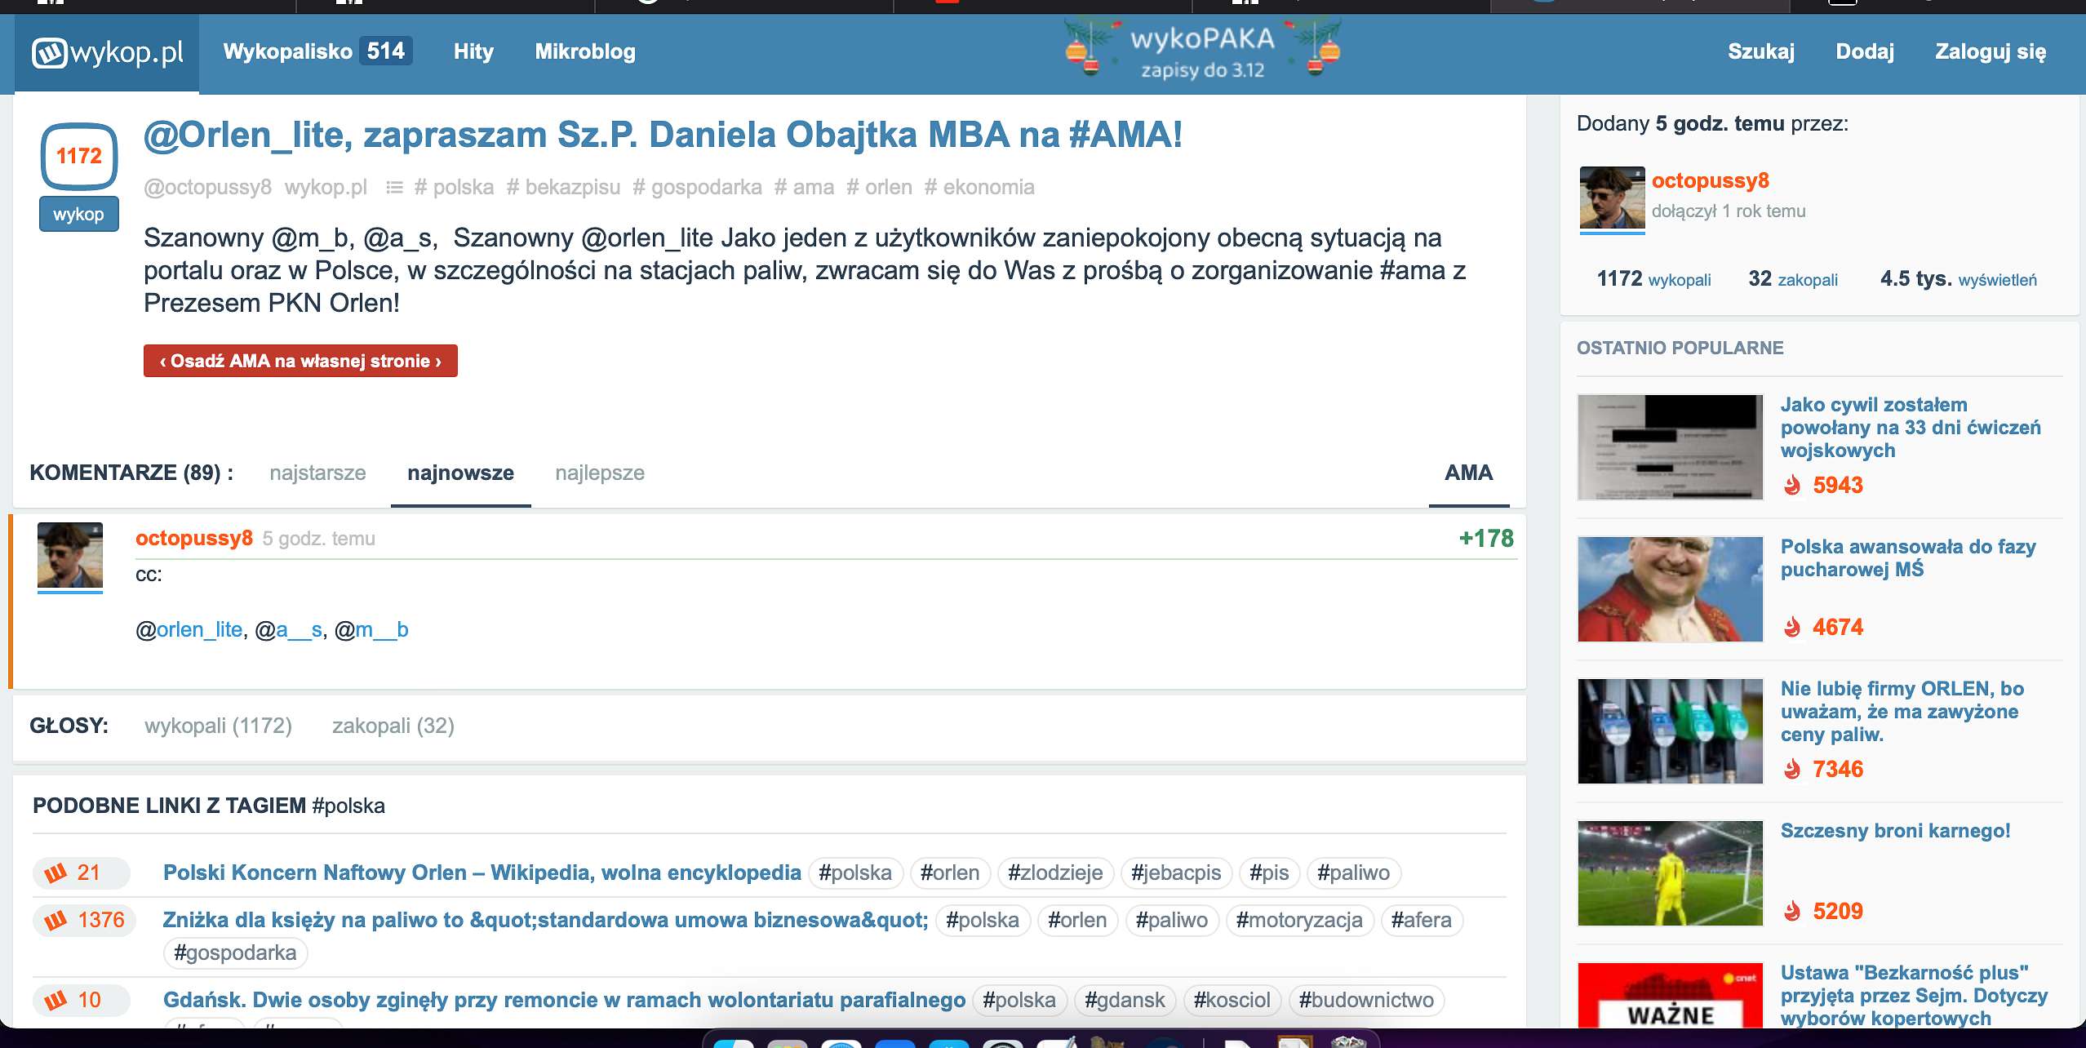Open the # ekonomia tag
Screen dimensions: 2086x1048
pyautogui.click(x=979, y=187)
